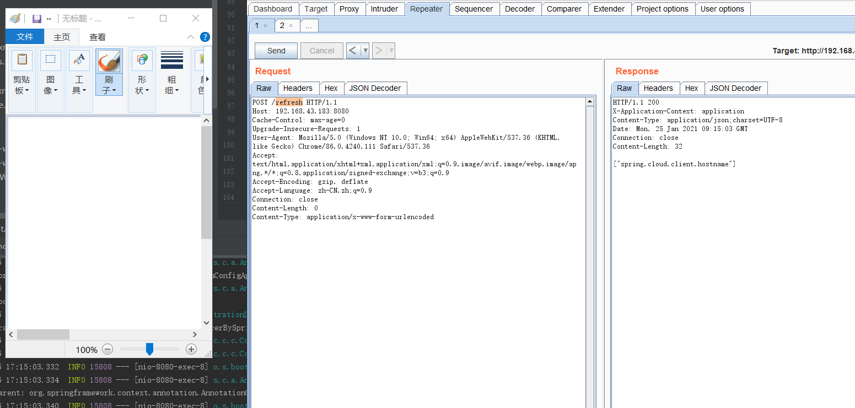Click the request editor scroll-up arrow
This screenshot has width=855, height=408.
590,102
